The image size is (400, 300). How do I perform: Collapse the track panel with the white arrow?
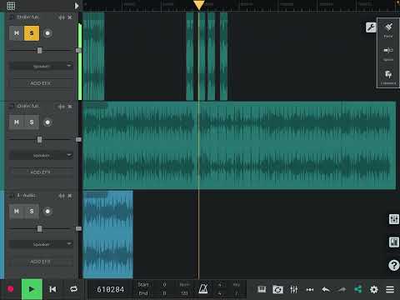click(x=77, y=6)
